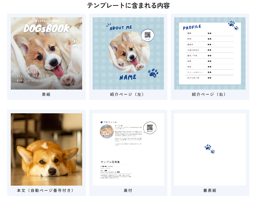
Task: Click the blue paw prints on the back cover
Action: [210, 149]
